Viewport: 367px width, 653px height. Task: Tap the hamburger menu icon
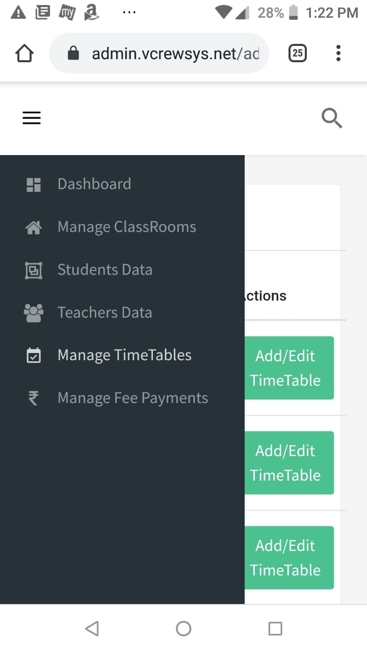pyautogui.click(x=32, y=118)
